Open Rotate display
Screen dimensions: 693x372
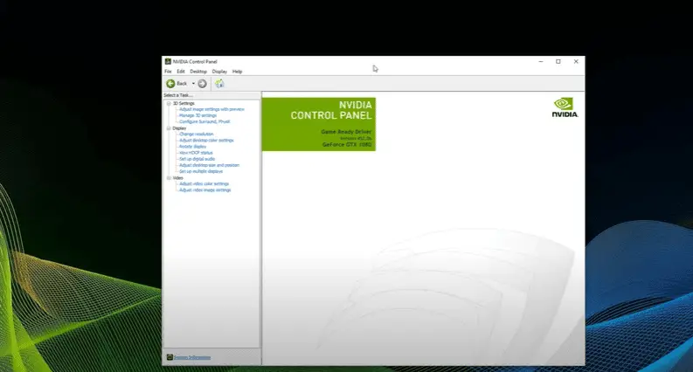pos(193,146)
